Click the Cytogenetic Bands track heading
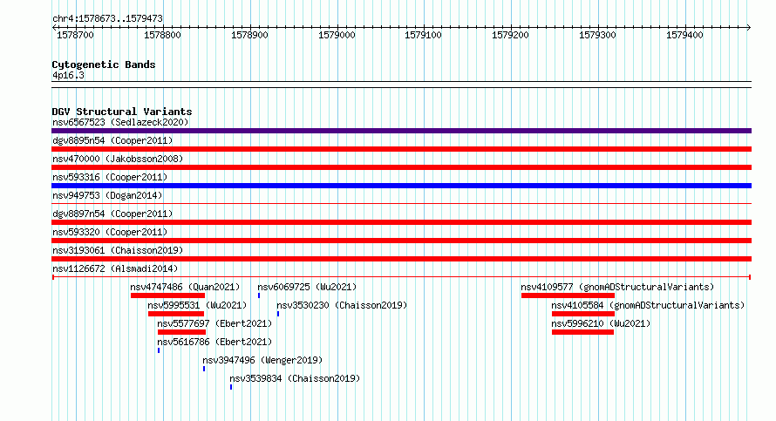 (x=104, y=65)
